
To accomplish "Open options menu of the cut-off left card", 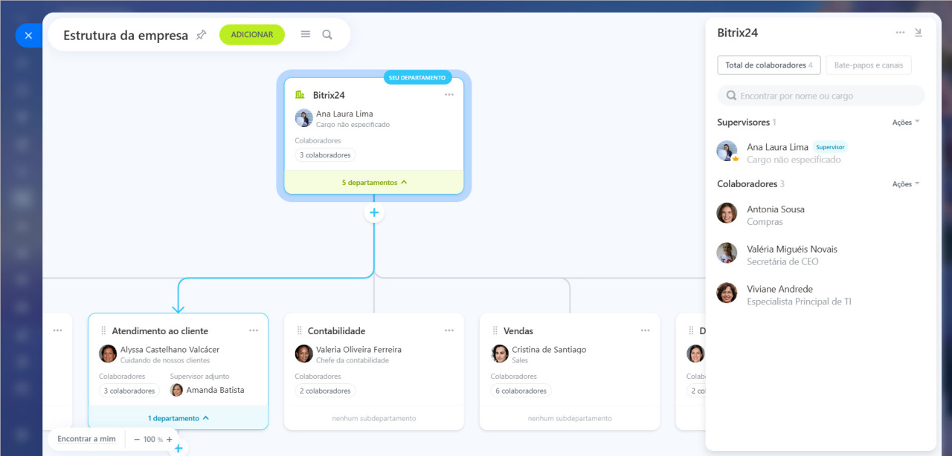I will [57, 330].
